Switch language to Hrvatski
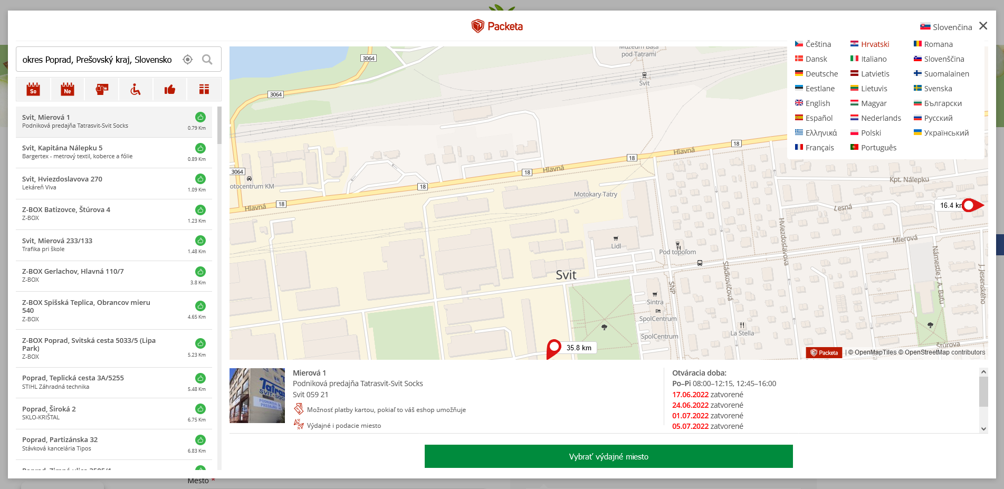Screen dimensions: 1004x489 pyautogui.click(x=869, y=44)
